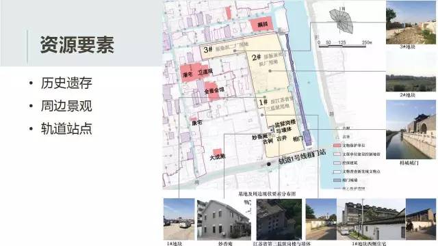The width and height of the screenshot is (438, 246).
Task: Click the 轨道1号线相门站 map label
Action: coord(302,157)
